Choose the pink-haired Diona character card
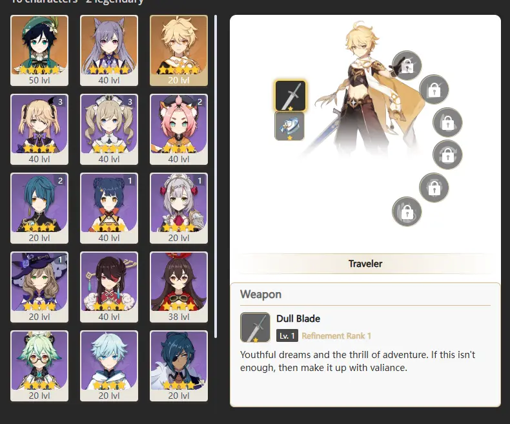The image size is (510, 424). [179, 129]
